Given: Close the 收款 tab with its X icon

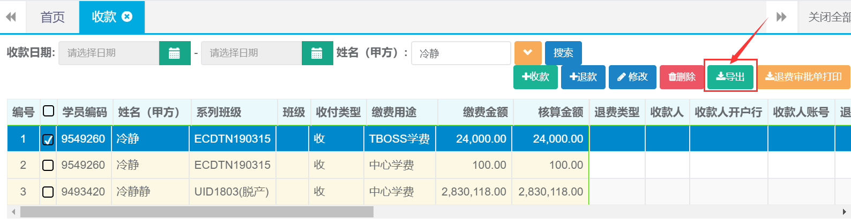Looking at the screenshot, I should click(x=127, y=17).
